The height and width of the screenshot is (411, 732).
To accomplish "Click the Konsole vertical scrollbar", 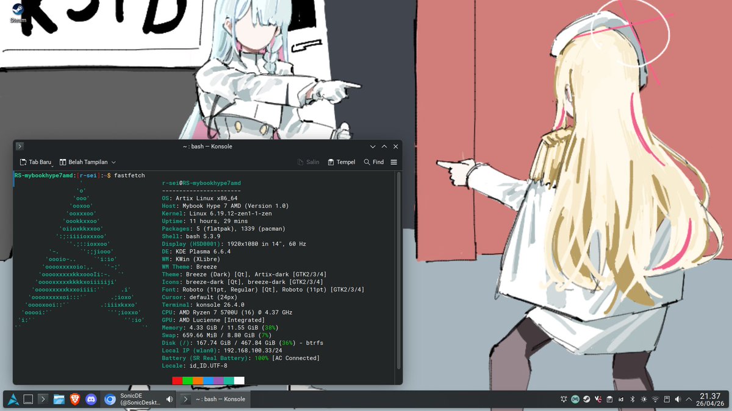I will click(399, 270).
